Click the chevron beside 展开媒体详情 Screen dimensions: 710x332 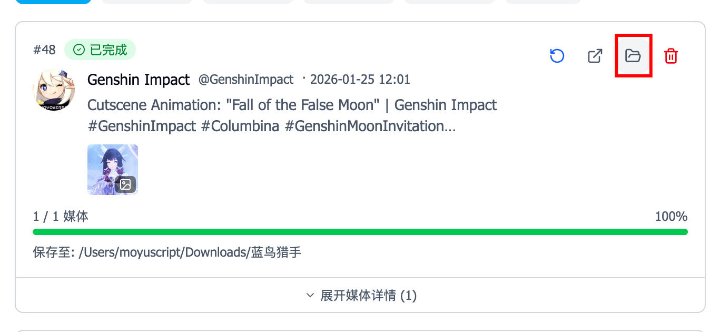click(310, 296)
